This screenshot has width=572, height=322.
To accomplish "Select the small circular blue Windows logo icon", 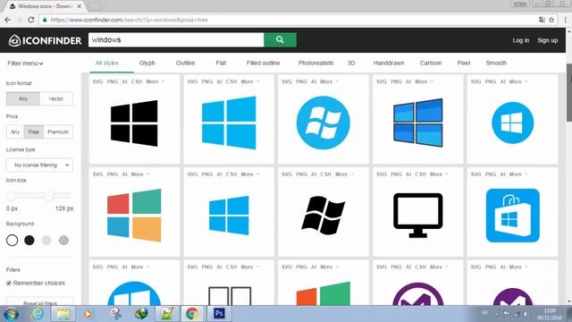I will 512,123.
